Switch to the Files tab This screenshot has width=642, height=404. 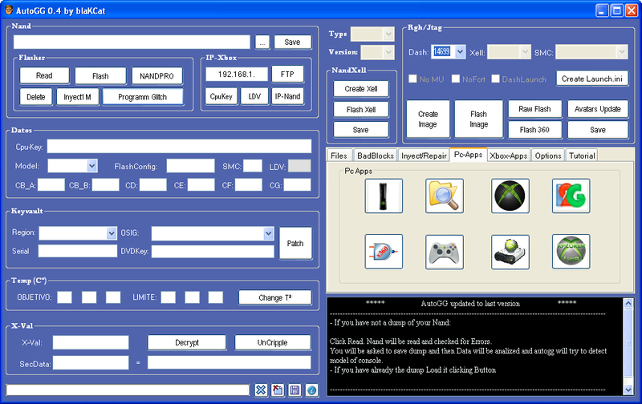point(339,156)
